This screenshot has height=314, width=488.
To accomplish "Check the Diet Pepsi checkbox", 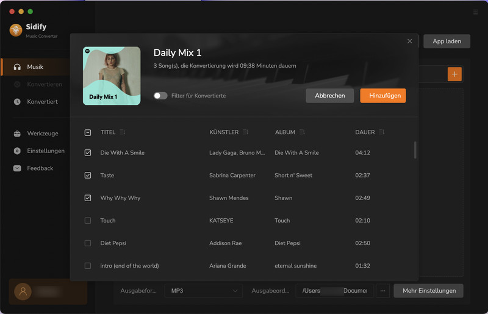I will click(88, 243).
